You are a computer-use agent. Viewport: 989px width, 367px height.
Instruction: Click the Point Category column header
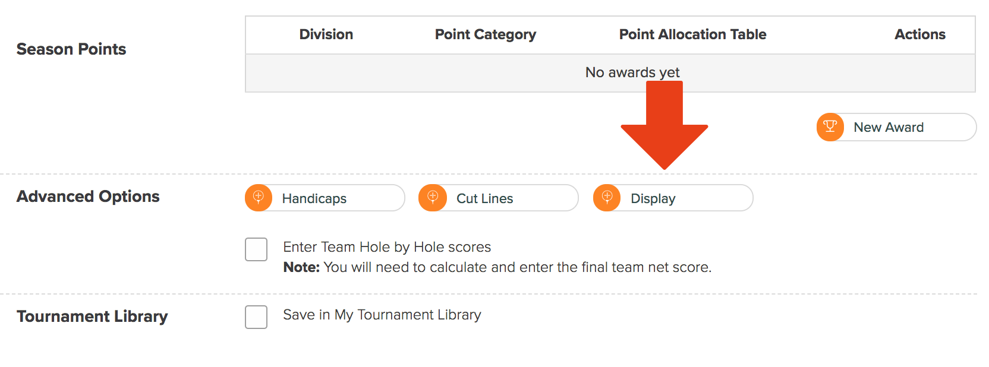point(486,34)
